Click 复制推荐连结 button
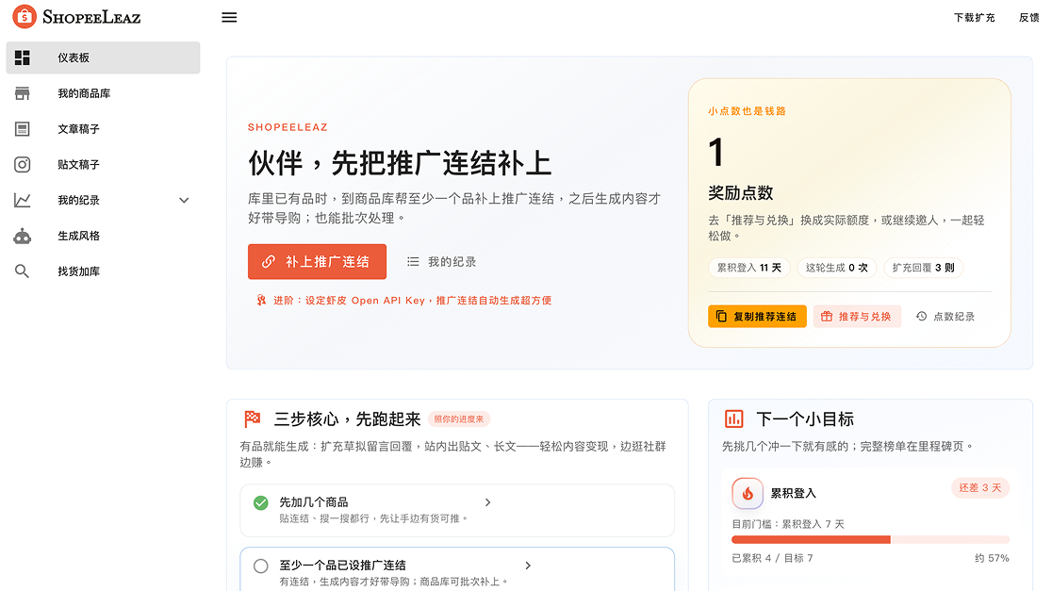Image resolution: width=1052 pixels, height=591 pixels. pyautogui.click(x=757, y=317)
